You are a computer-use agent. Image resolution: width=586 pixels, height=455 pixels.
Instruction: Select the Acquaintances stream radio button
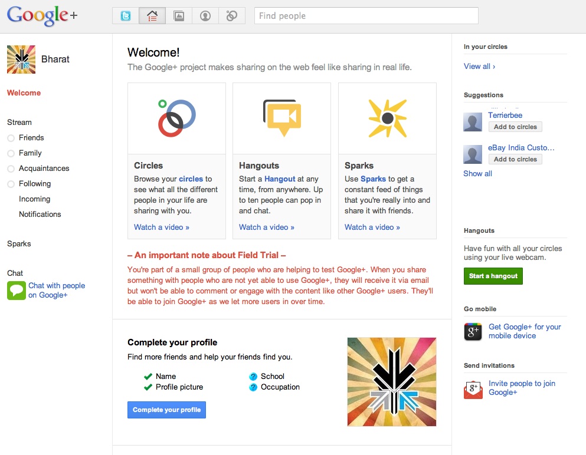pyautogui.click(x=11, y=169)
